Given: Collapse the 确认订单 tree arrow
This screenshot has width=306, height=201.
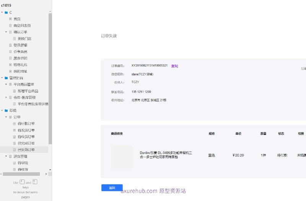Looking at the screenshot, I should [x=6, y=32].
